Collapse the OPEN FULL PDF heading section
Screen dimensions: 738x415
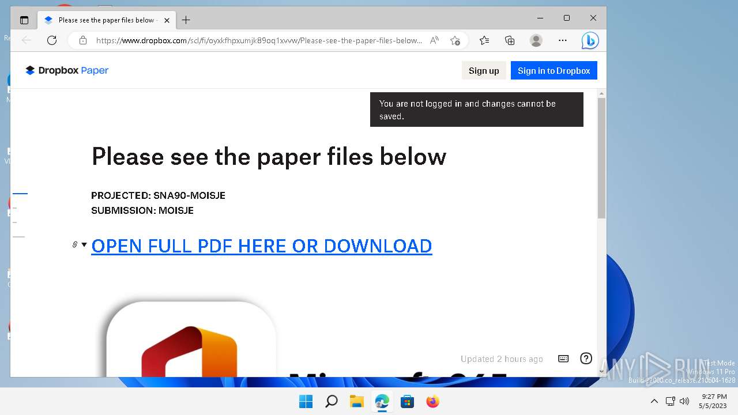(84, 245)
